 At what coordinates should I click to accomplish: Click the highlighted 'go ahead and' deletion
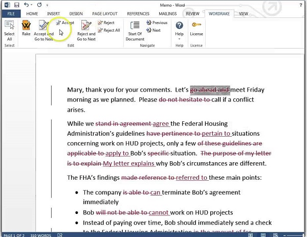click(210, 90)
